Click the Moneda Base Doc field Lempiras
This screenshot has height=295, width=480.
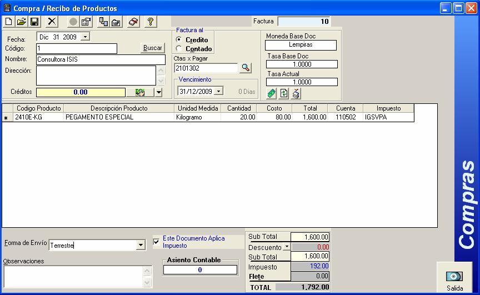pyautogui.click(x=301, y=45)
